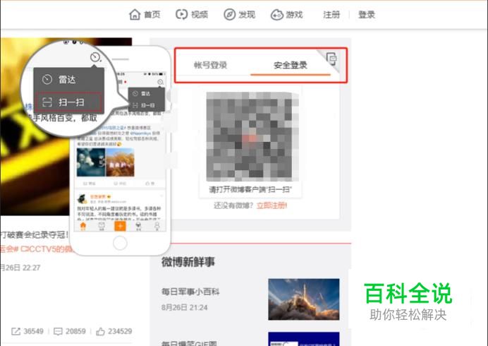Click the orange plus button in phone mockup

pos(120,226)
